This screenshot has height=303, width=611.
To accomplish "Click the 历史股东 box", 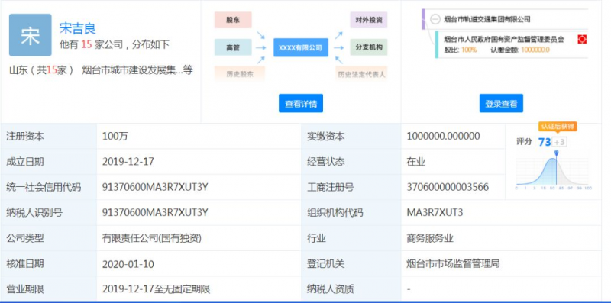I will (x=240, y=73).
